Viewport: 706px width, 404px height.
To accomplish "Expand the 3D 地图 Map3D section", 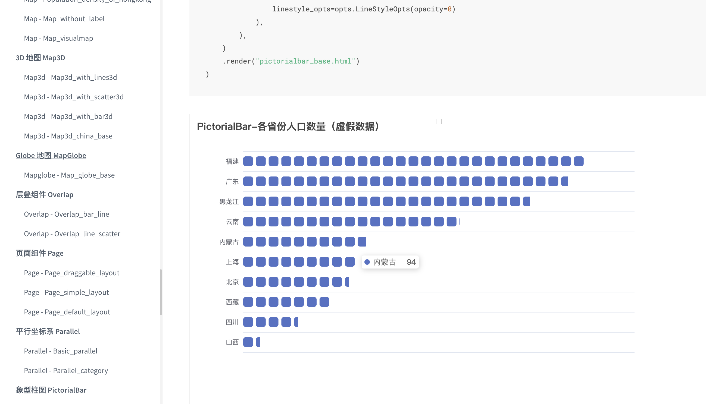I will point(40,58).
